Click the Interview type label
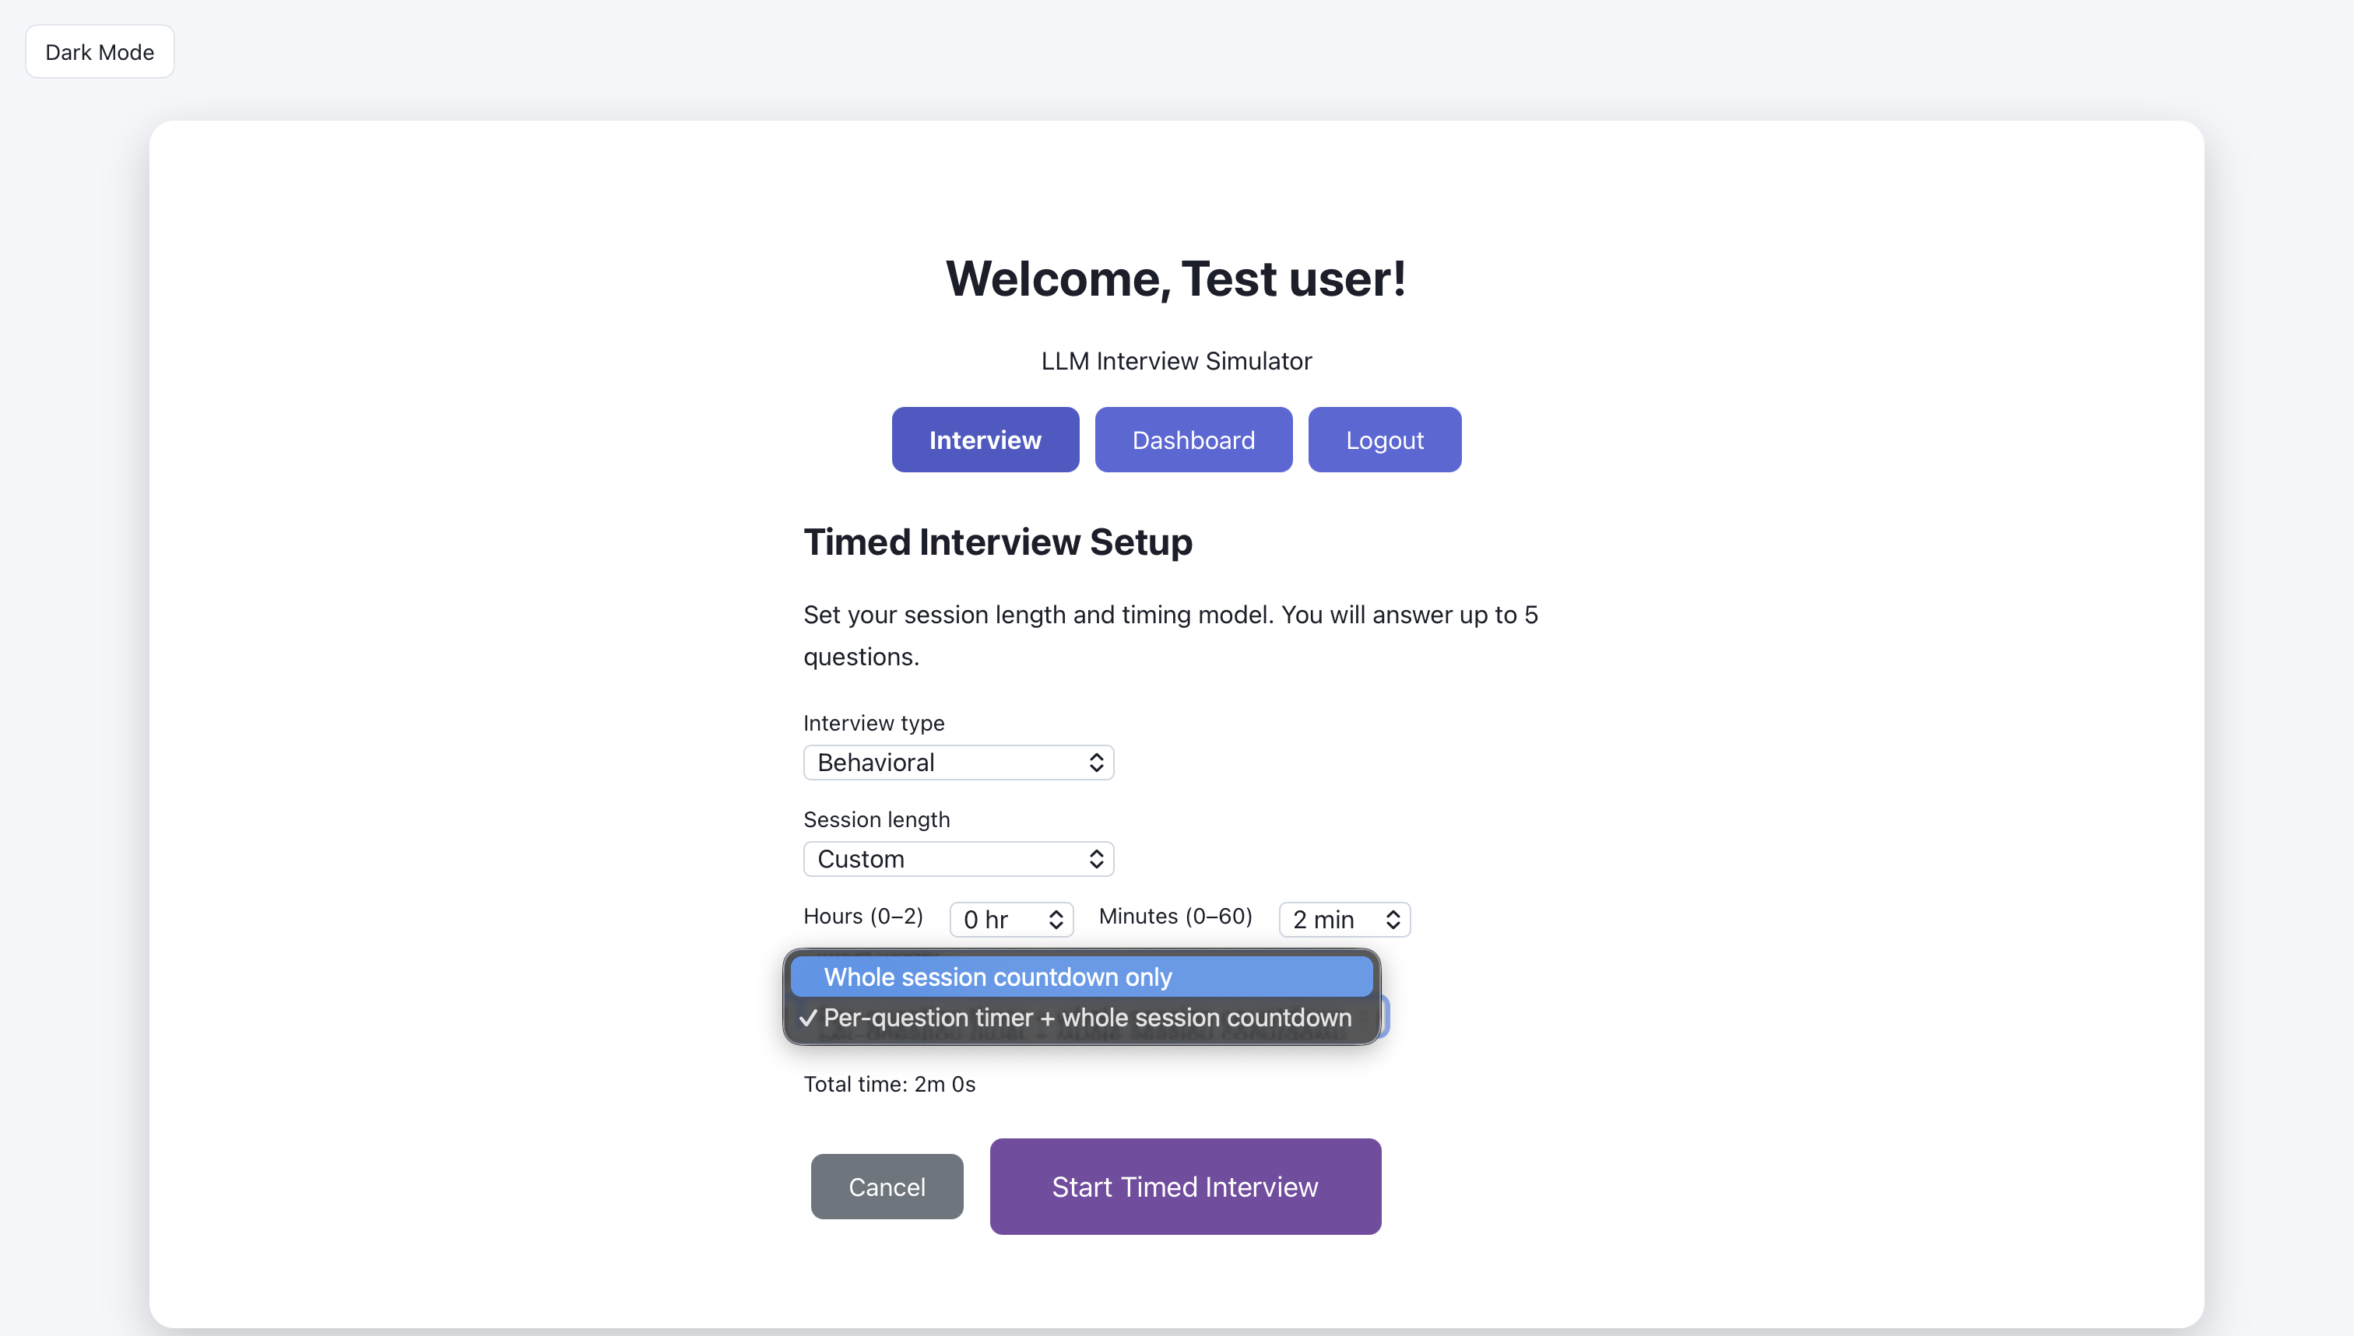Viewport: 2354px width, 1336px height. pos(873,723)
